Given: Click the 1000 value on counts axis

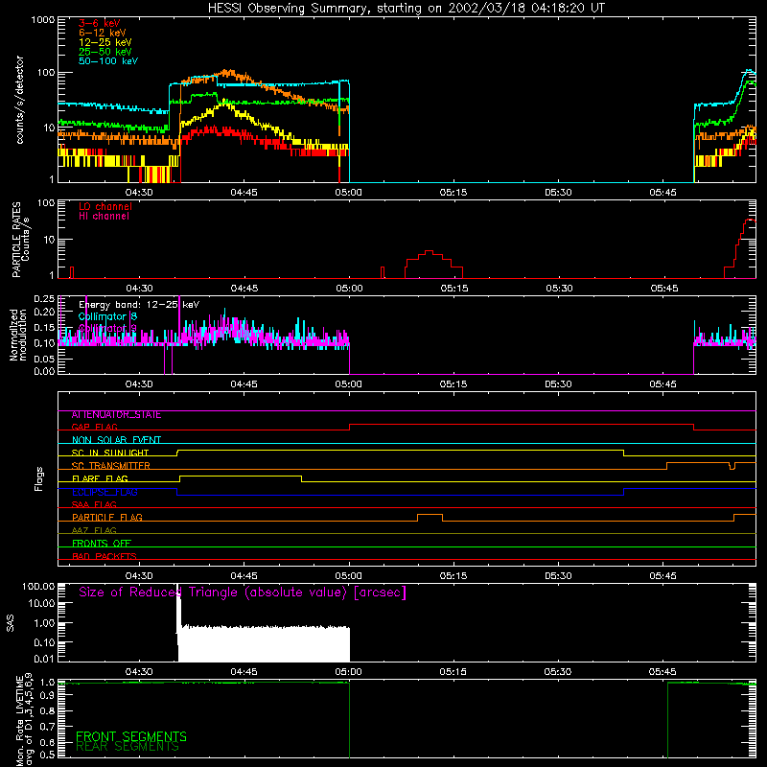Looking at the screenshot, I should [x=43, y=20].
